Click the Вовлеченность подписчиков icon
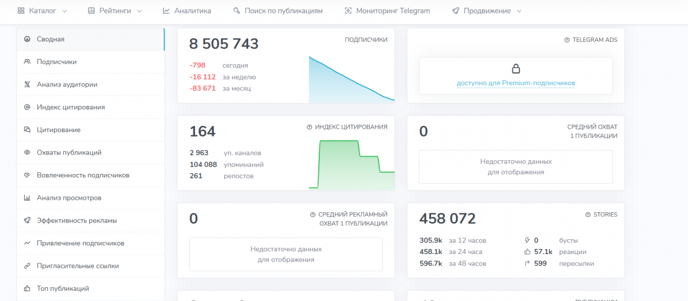This screenshot has width=688, height=301. click(27, 175)
